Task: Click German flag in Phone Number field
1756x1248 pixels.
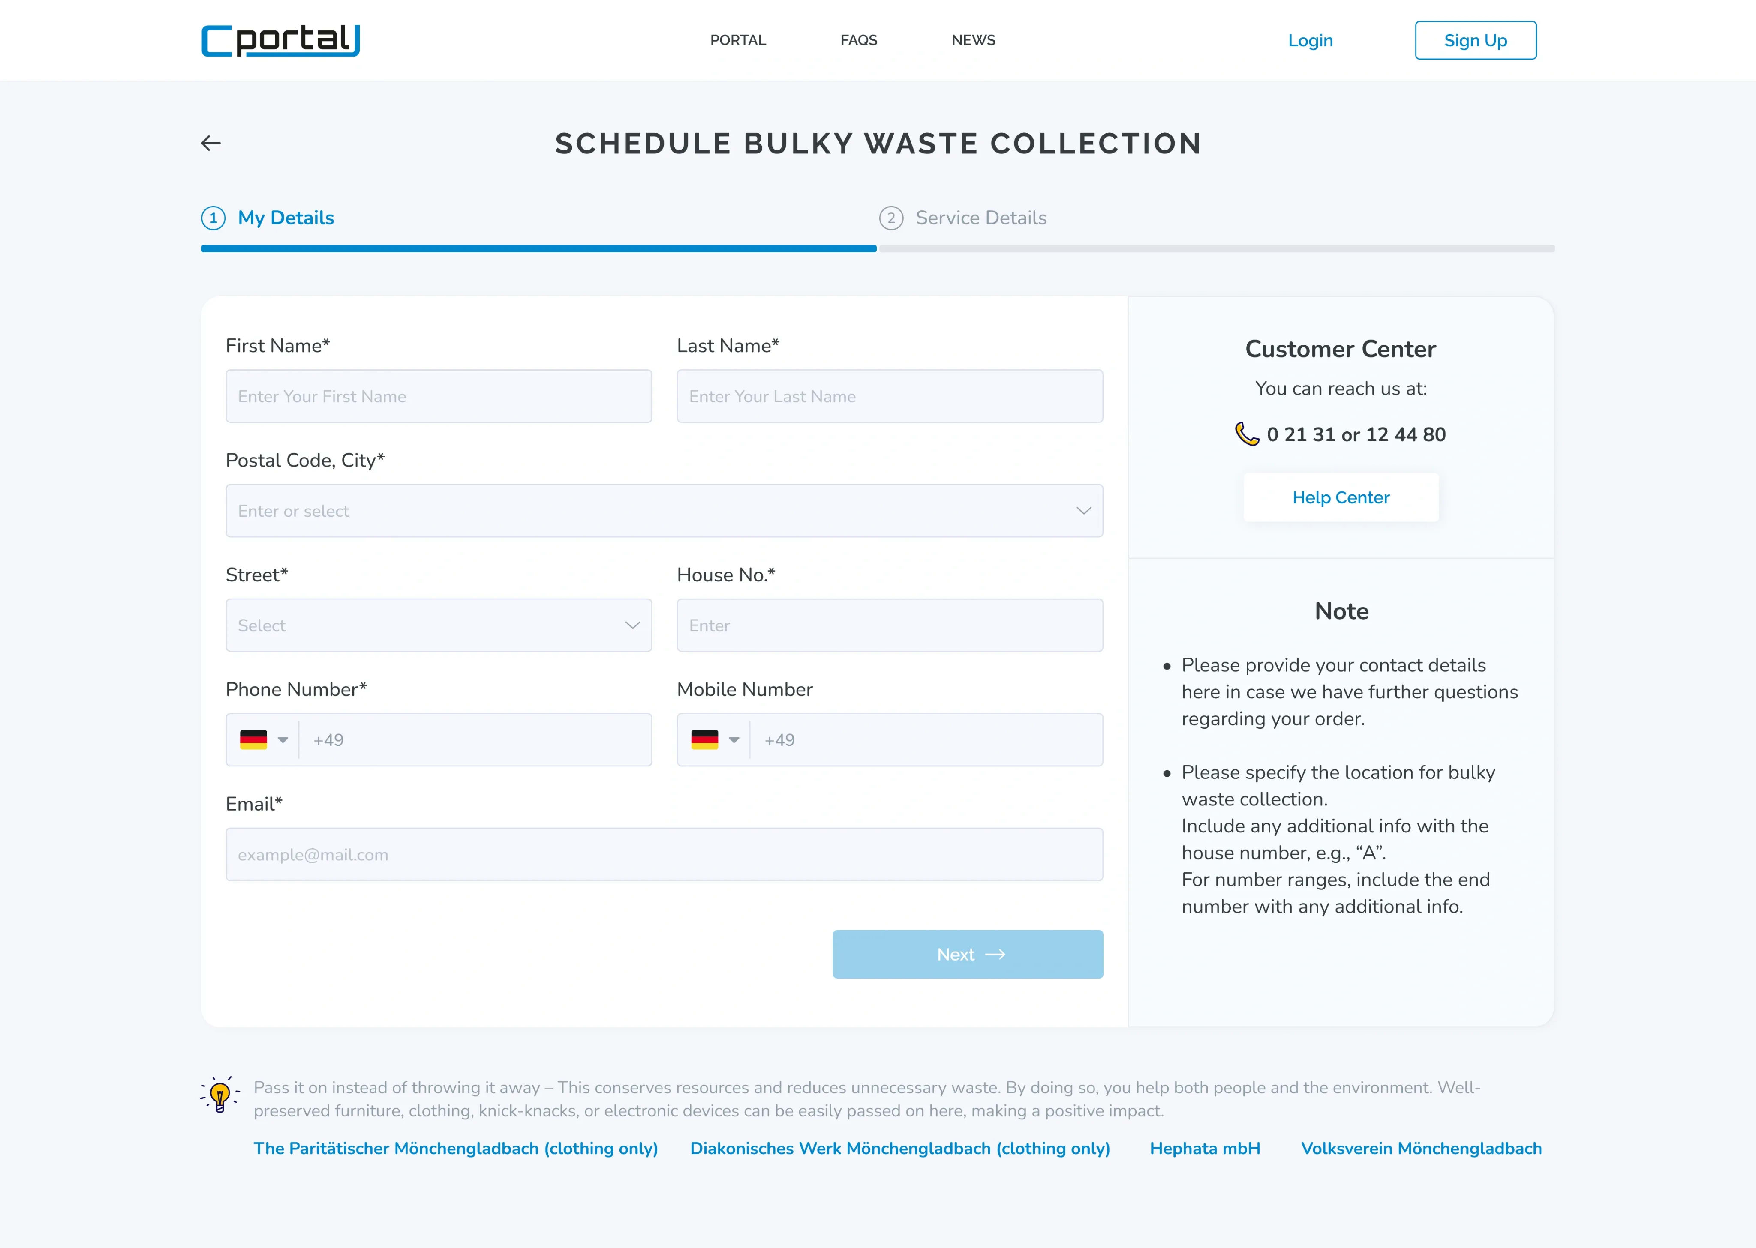Action: [253, 739]
